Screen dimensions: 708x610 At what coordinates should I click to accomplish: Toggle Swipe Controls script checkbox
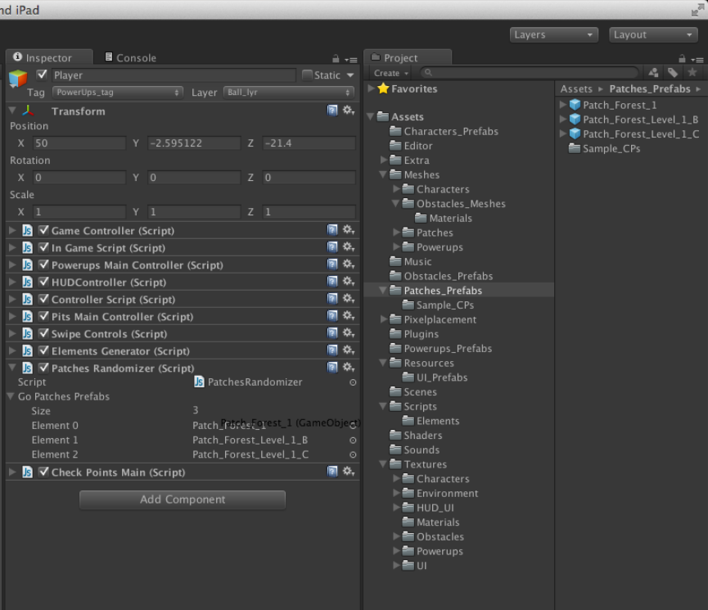[x=43, y=333]
